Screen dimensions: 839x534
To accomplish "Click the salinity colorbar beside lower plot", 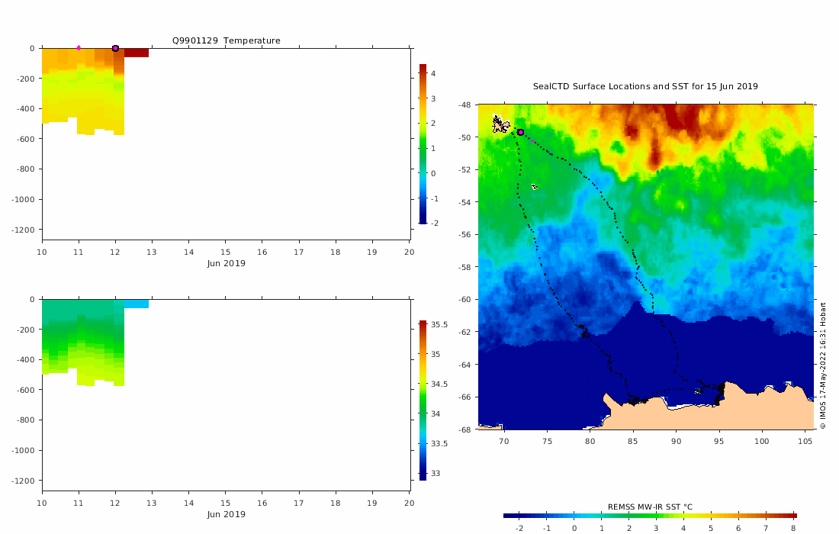I will (423, 400).
